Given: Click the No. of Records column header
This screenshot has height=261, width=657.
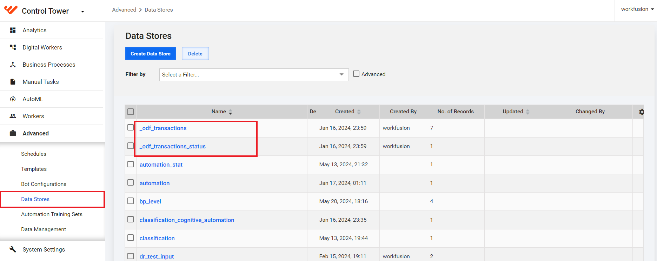Looking at the screenshot, I should [x=456, y=112].
